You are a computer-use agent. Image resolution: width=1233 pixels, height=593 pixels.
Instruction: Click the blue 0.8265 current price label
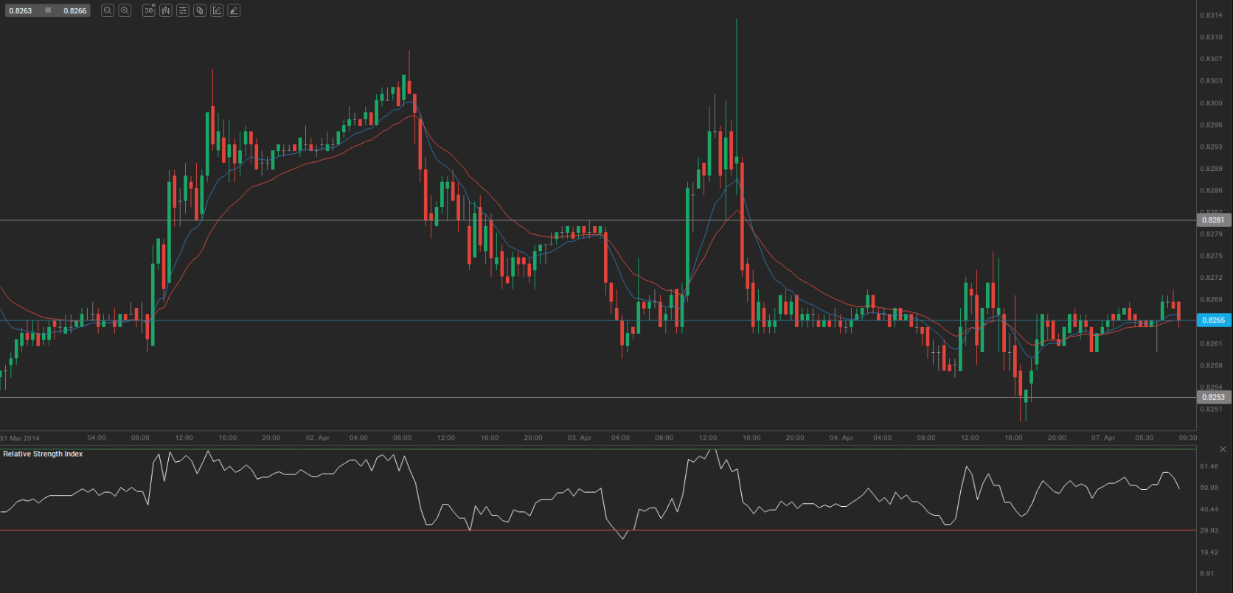(1213, 320)
